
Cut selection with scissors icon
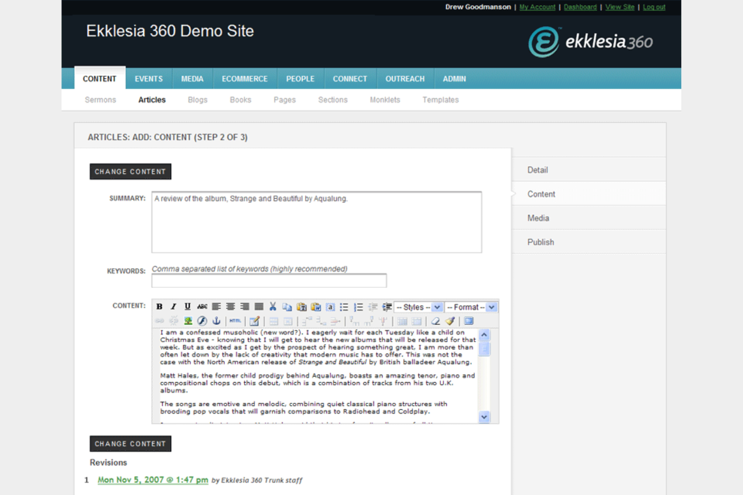(273, 307)
